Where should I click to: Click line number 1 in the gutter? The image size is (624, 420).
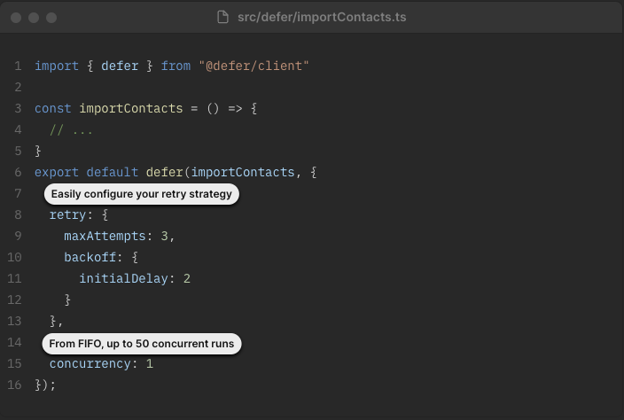pos(18,66)
